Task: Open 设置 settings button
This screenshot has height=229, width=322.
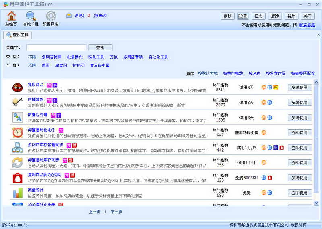Action: pyautogui.click(x=243, y=16)
